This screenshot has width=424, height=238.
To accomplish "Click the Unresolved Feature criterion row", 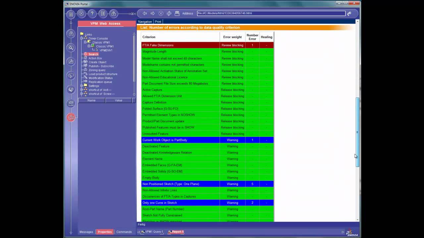I will 207,134.
